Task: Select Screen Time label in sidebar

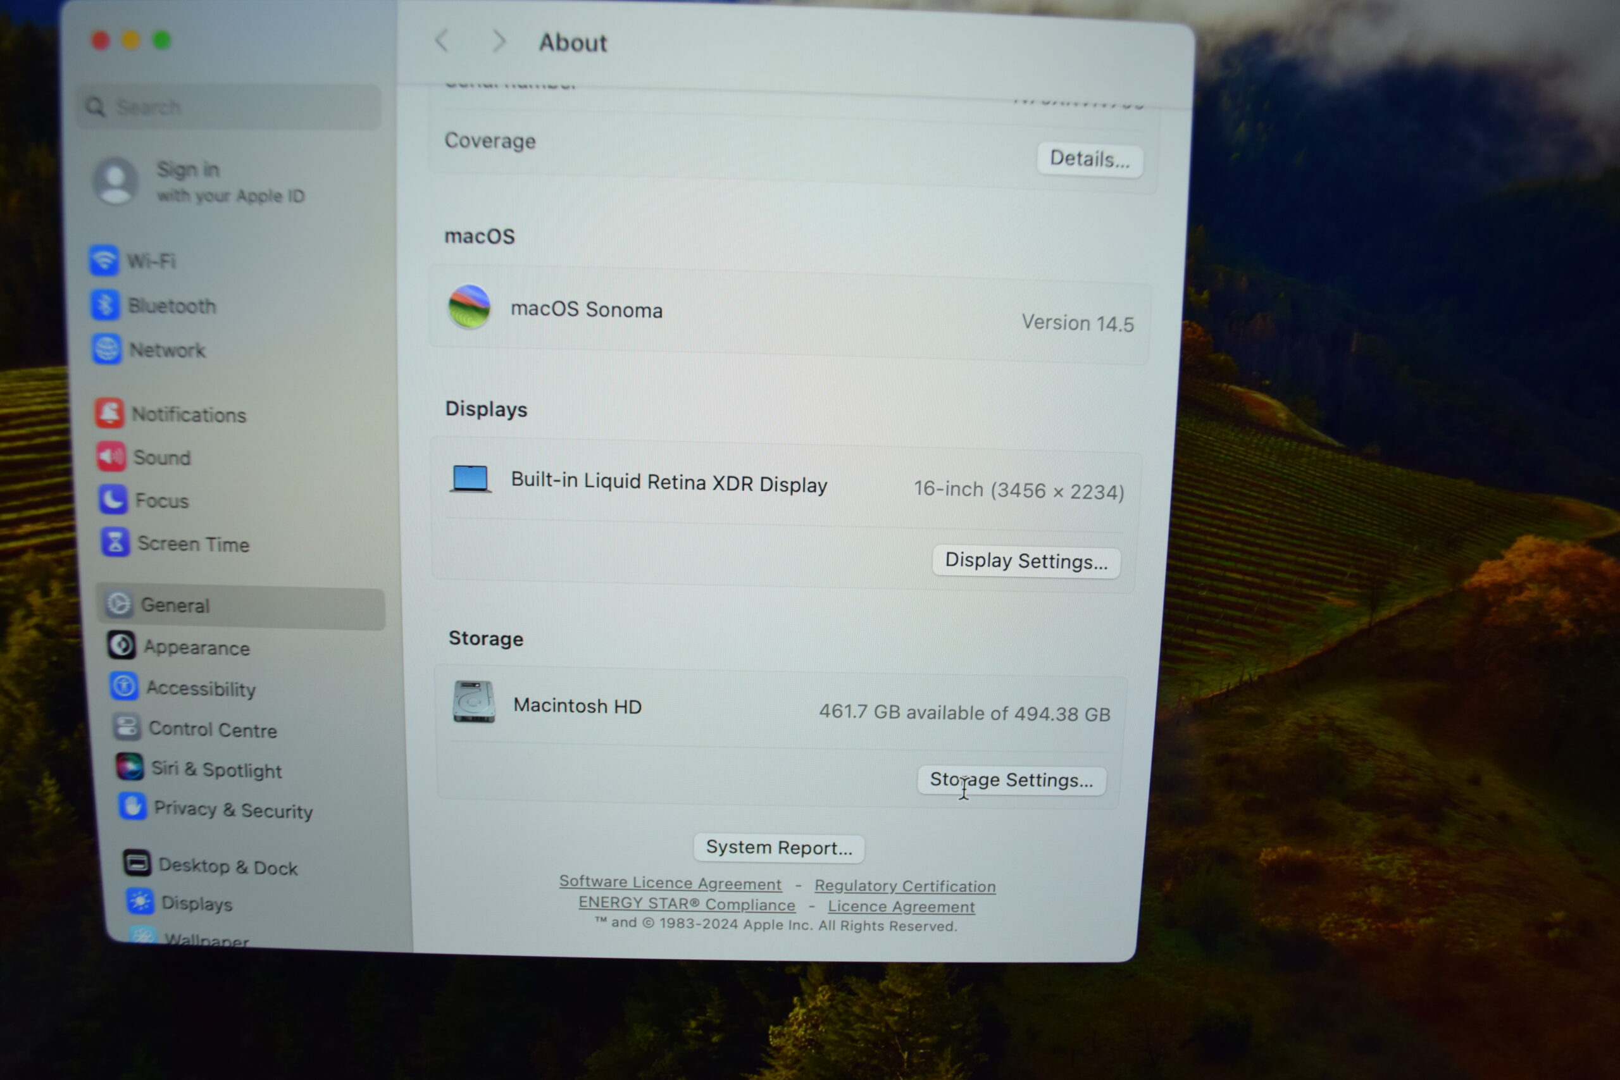Action: point(194,544)
